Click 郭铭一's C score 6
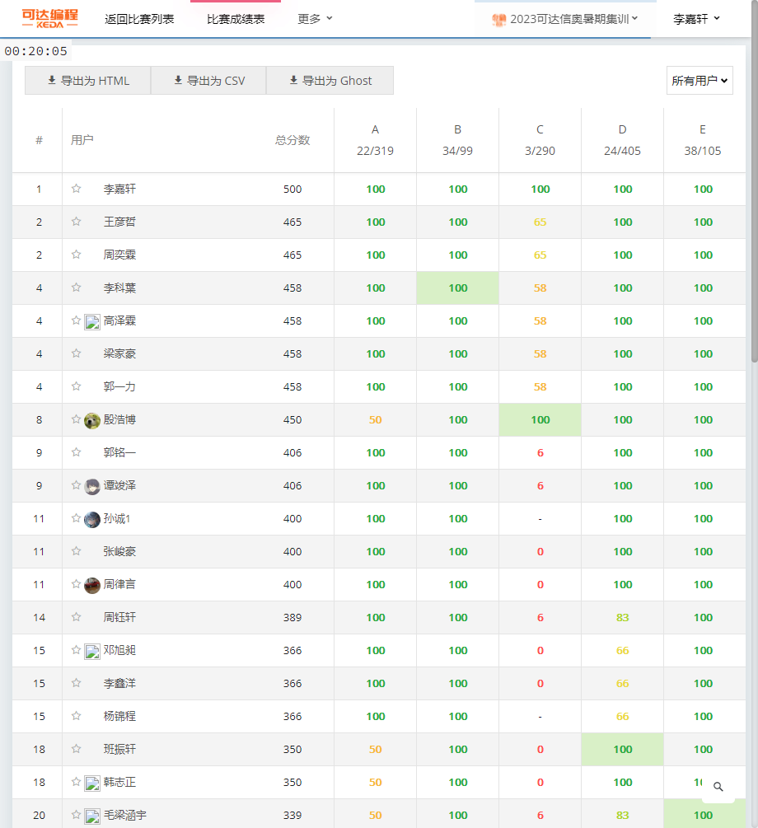The height and width of the screenshot is (828, 758). coord(540,452)
